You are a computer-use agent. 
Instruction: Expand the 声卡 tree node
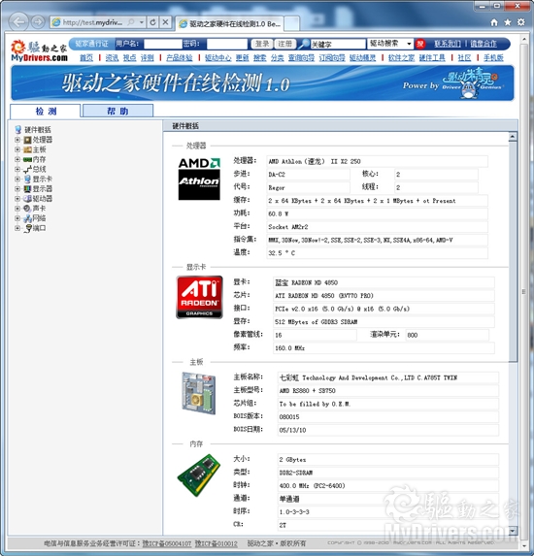(x=17, y=209)
